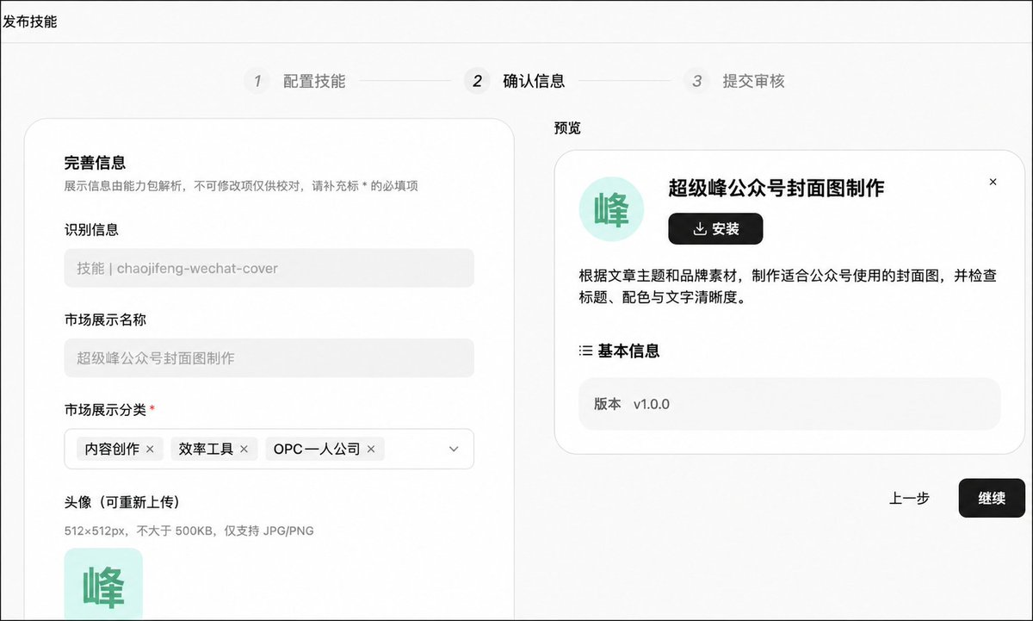The width and height of the screenshot is (1033, 621).
Task: Click the 市场展示名称 input field
Action: [x=269, y=357]
